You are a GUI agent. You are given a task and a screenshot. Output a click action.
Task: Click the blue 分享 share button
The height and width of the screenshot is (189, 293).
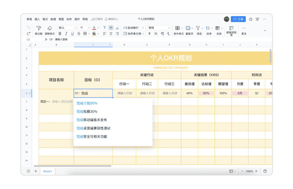coord(238,19)
